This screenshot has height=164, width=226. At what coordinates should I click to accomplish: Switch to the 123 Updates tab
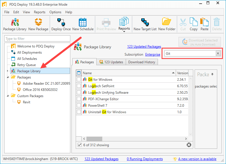111,62
